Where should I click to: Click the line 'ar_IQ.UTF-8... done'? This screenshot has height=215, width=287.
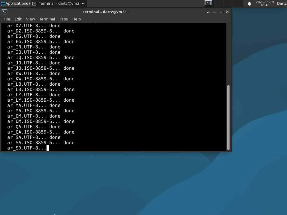click(34, 52)
